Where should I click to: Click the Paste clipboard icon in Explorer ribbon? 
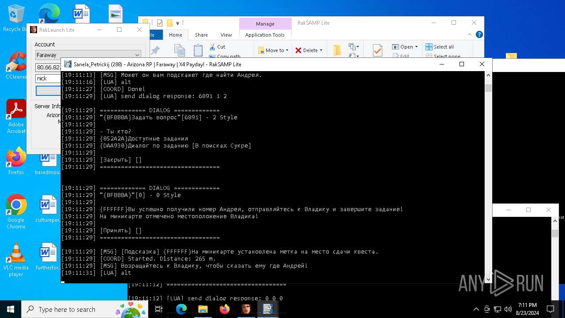[x=198, y=51]
